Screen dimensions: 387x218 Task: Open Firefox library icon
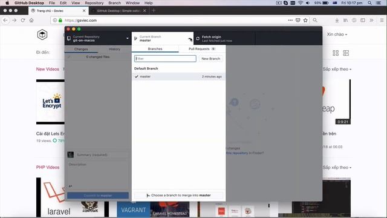pyautogui.click(x=345, y=20)
